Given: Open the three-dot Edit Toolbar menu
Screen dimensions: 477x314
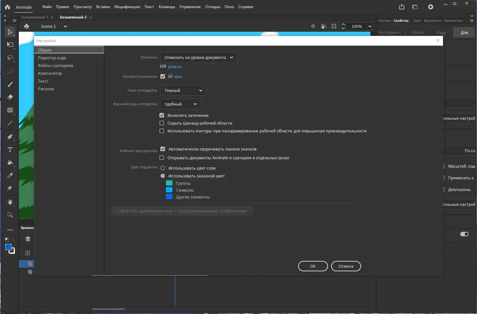Looking at the screenshot, I should point(10,230).
